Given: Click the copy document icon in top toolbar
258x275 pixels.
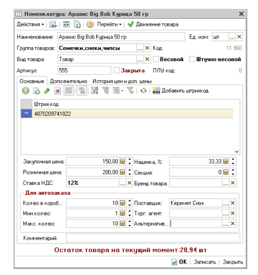Looking at the screenshot, I should pos(77,24).
